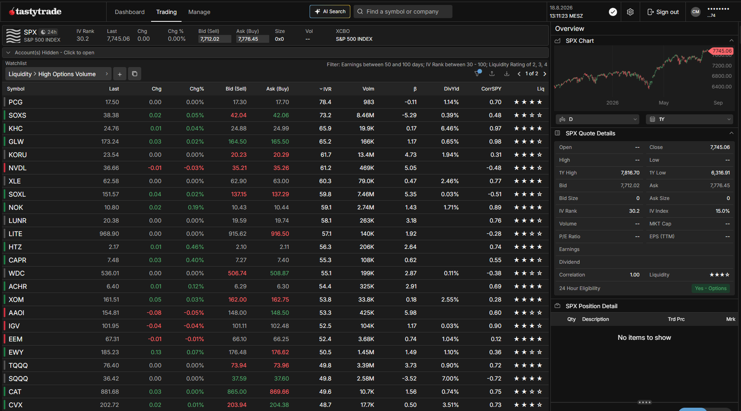Click the liquidity stars for SOXS row
Viewport: 741px width, 411px height.
pos(528,115)
